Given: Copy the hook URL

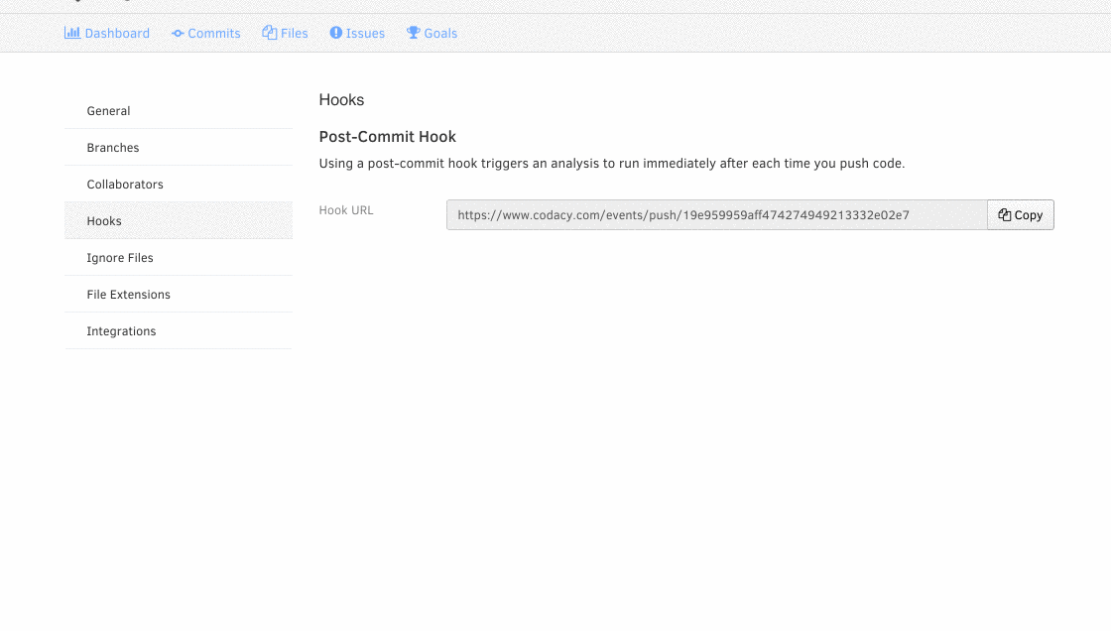Looking at the screenshot, I should tap(1021, 215).
